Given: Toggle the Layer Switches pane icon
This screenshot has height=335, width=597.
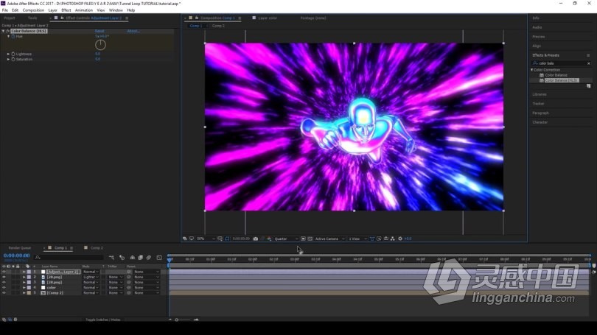Looking at the screenshot, I should coord(4,320).
